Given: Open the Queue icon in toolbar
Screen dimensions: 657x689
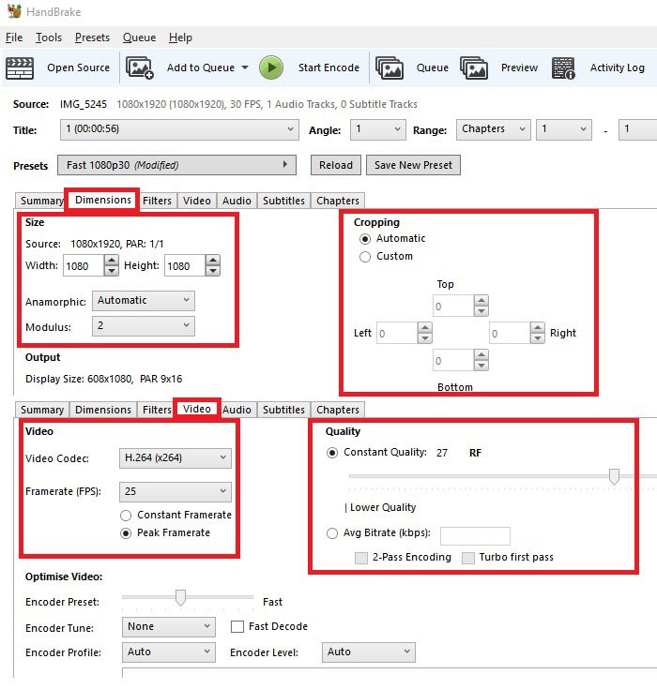Looking at the screenshot, I should click(390, 68).
